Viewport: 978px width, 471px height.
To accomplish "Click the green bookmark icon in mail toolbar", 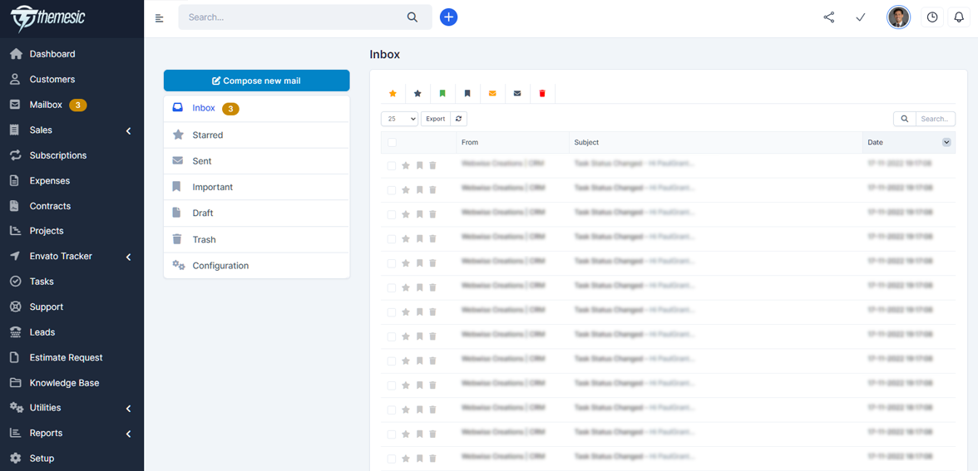I will point(442,94).
